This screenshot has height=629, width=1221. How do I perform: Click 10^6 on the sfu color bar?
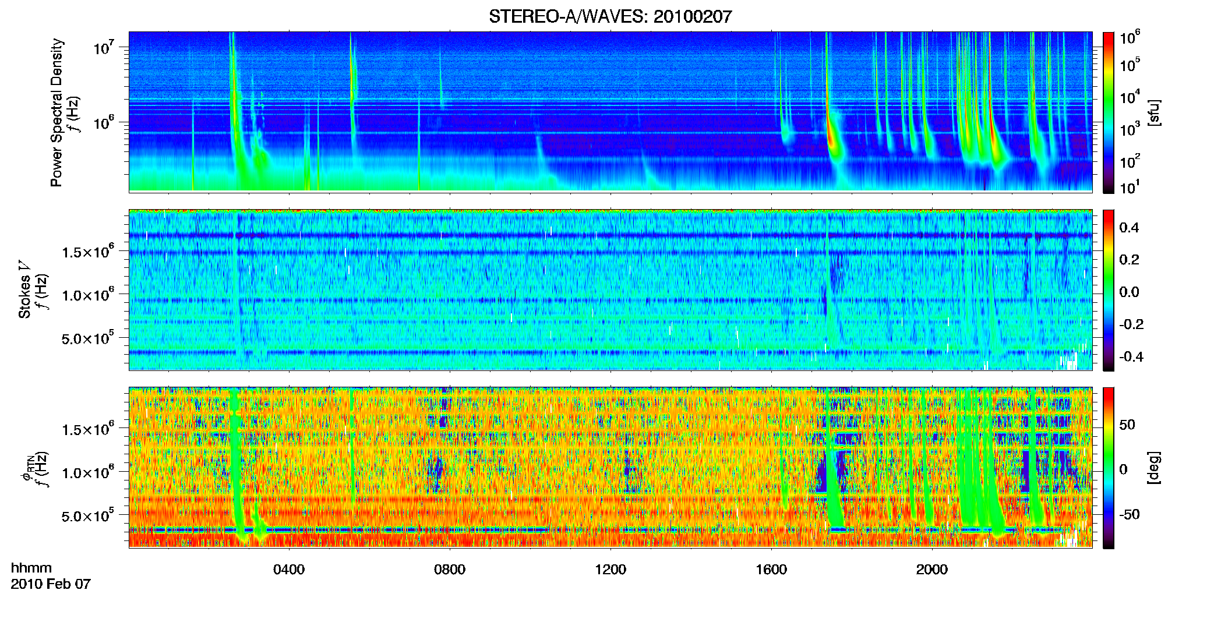pos(1130,37)
